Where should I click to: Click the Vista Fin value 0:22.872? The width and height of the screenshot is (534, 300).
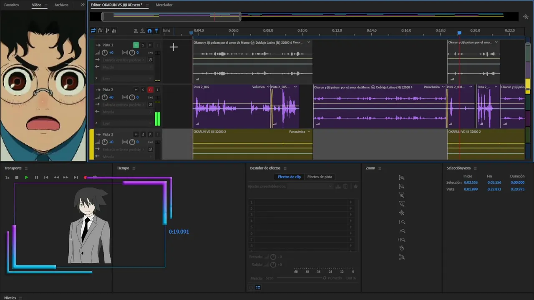tap(494, 189)
